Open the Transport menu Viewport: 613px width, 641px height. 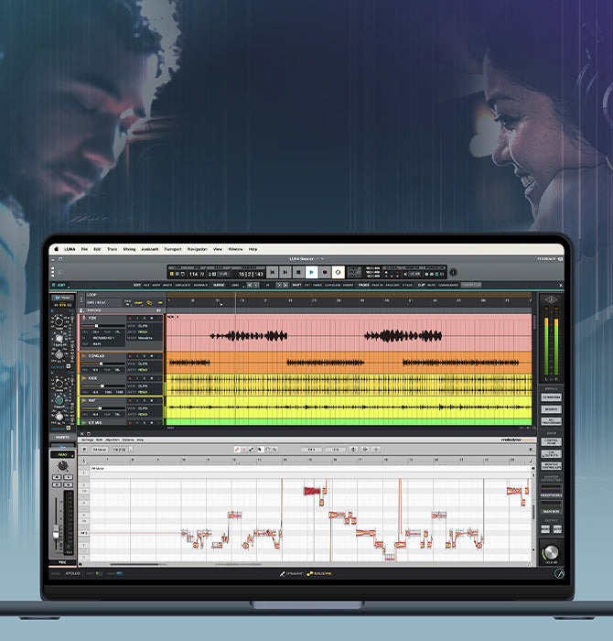[172, 249]
